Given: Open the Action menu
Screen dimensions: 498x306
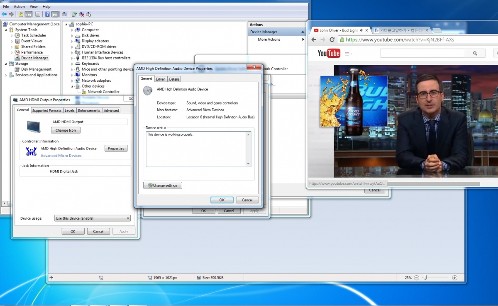Looking at the screenshot, I should tap(19, 7).
